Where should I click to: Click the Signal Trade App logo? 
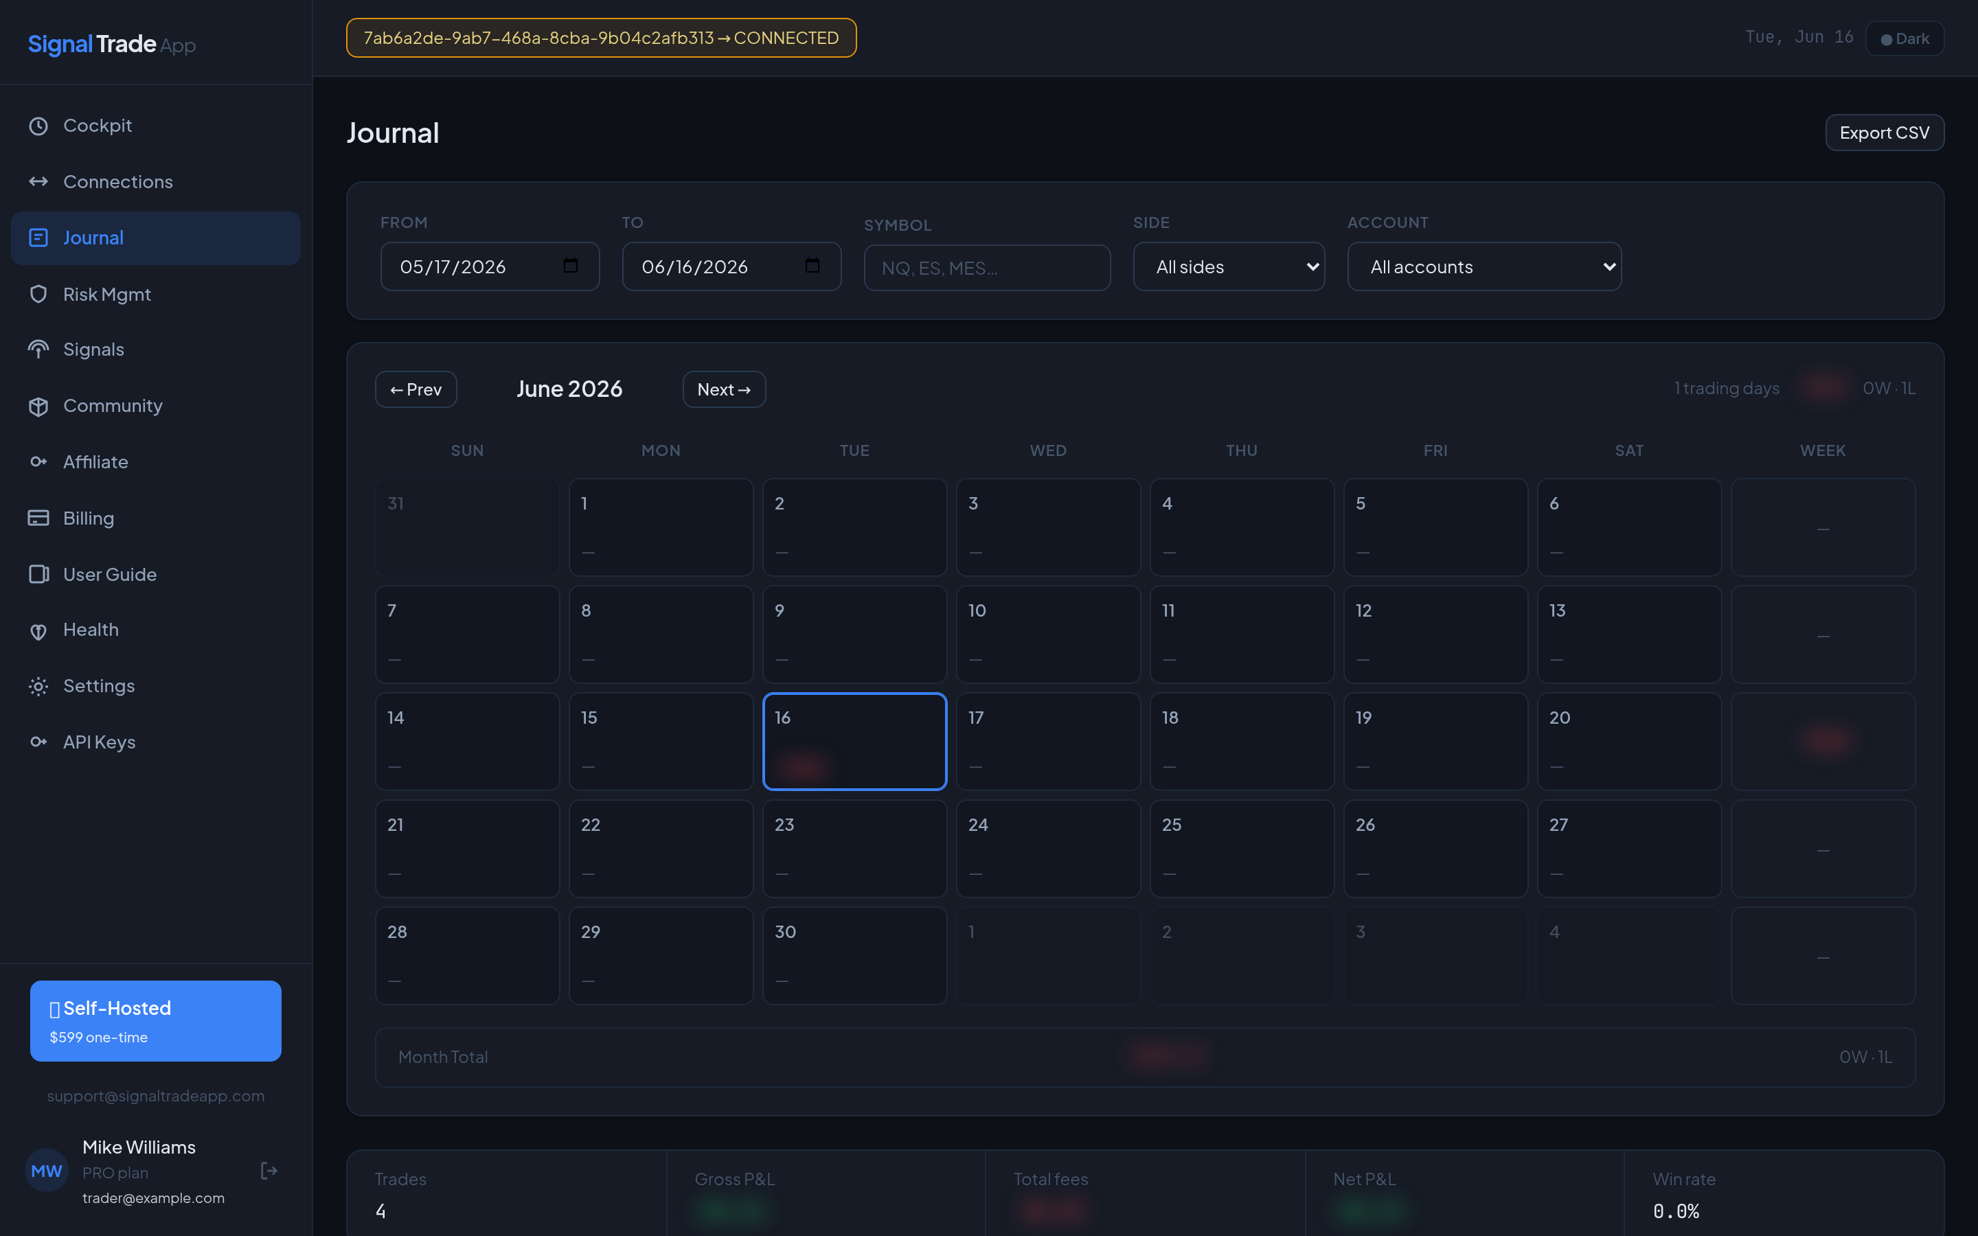pyautogui.click(x=112, y=44)
